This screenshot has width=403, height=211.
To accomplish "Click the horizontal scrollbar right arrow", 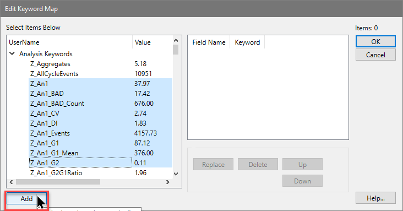I will [x=167, y=182].
